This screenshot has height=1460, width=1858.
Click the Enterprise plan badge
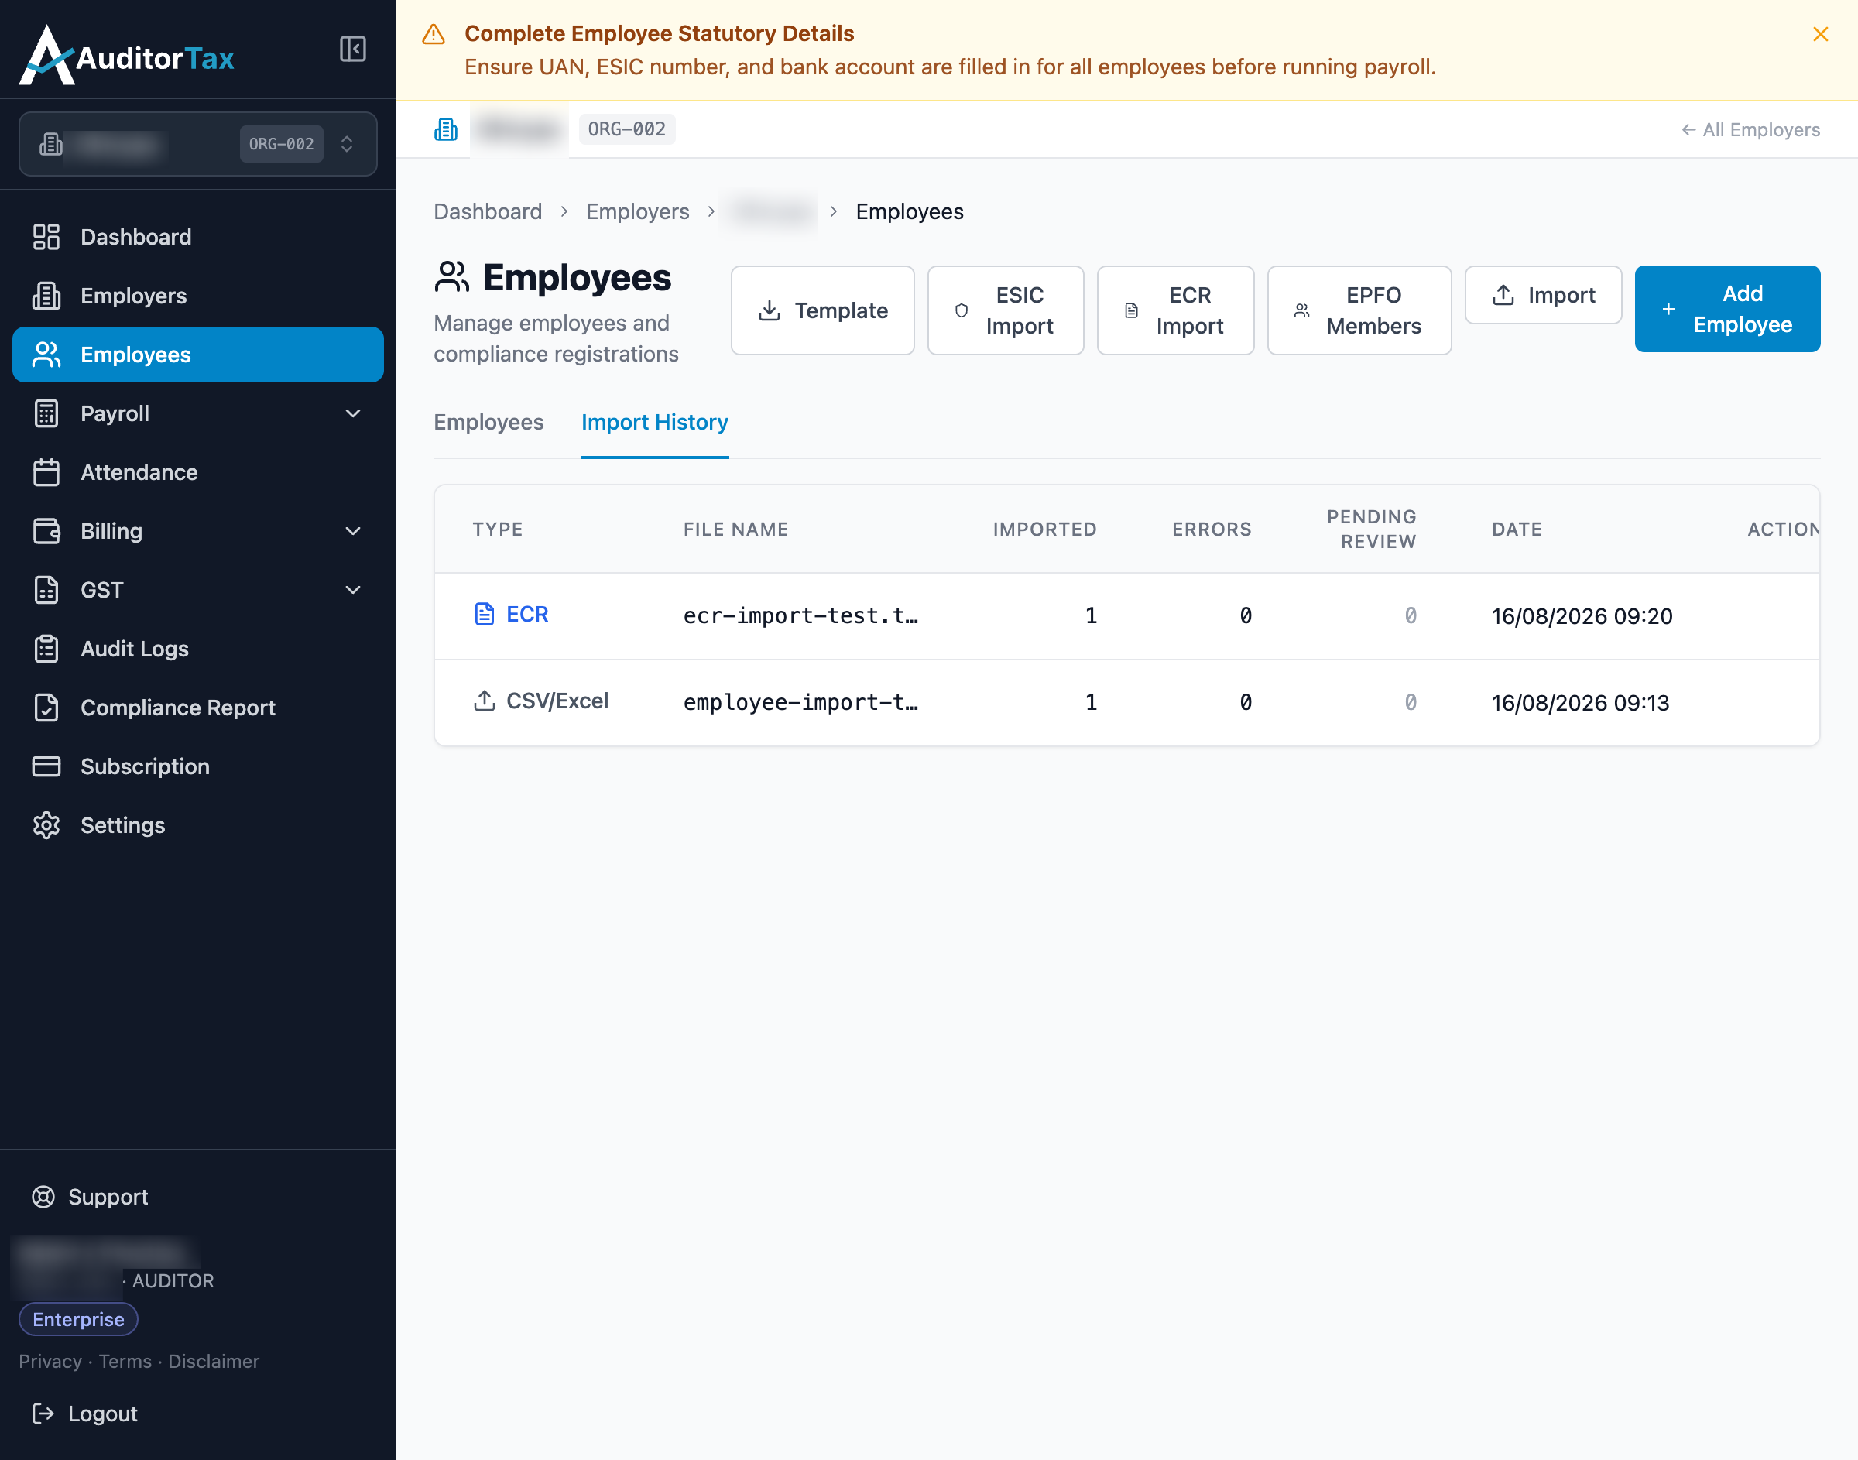77,1319
